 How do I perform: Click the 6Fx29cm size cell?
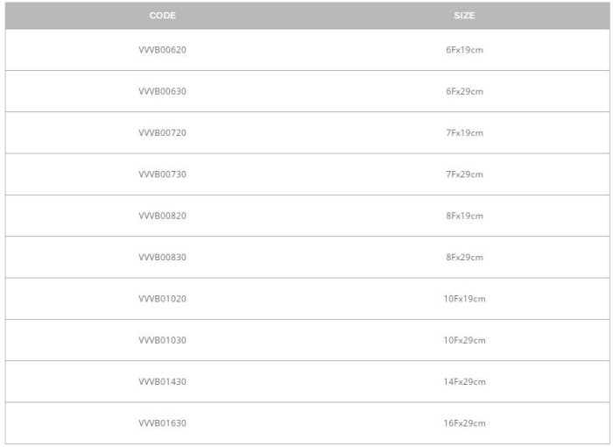(464, 91)
